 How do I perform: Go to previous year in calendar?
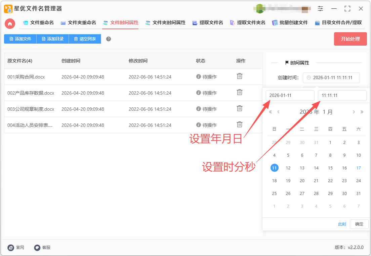click(x=271, y=112)
